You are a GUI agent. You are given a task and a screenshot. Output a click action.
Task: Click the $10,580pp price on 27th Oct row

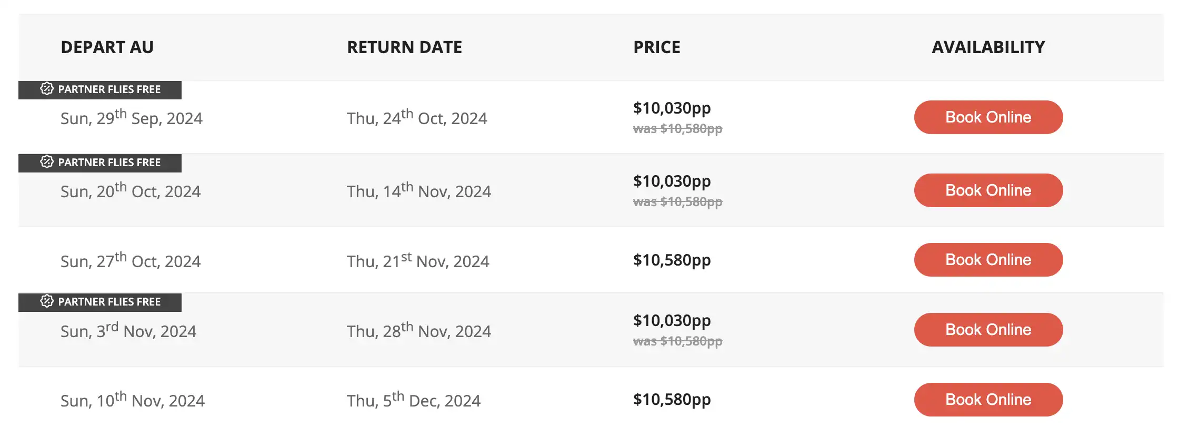(x=672, y=260)
